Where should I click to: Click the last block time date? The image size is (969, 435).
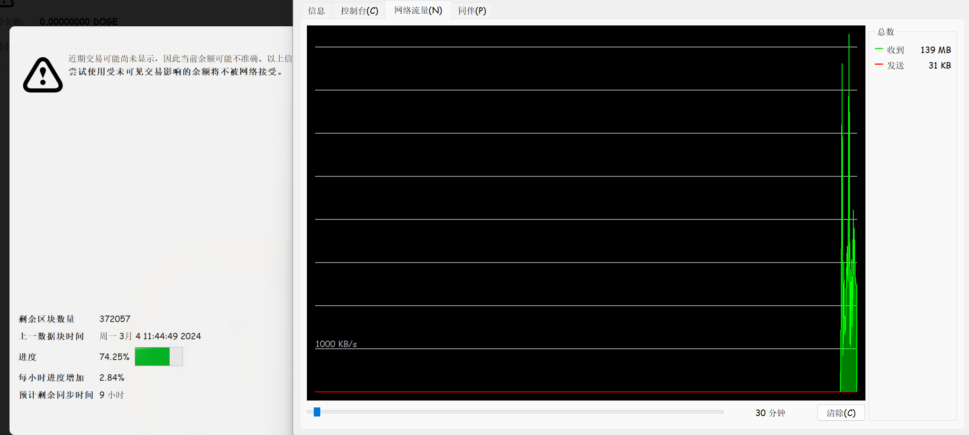(x=150, y=336)
